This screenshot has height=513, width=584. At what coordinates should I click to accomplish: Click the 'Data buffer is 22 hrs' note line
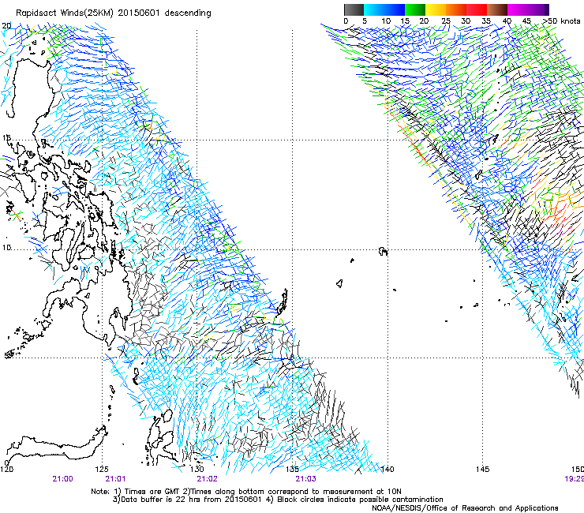278,500
